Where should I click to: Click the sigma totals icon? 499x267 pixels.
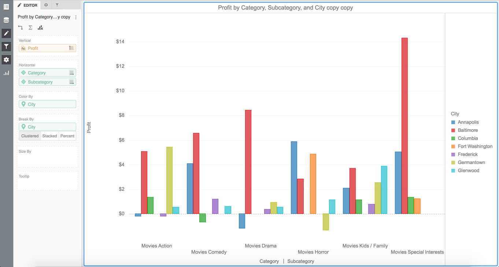[30, 27]
